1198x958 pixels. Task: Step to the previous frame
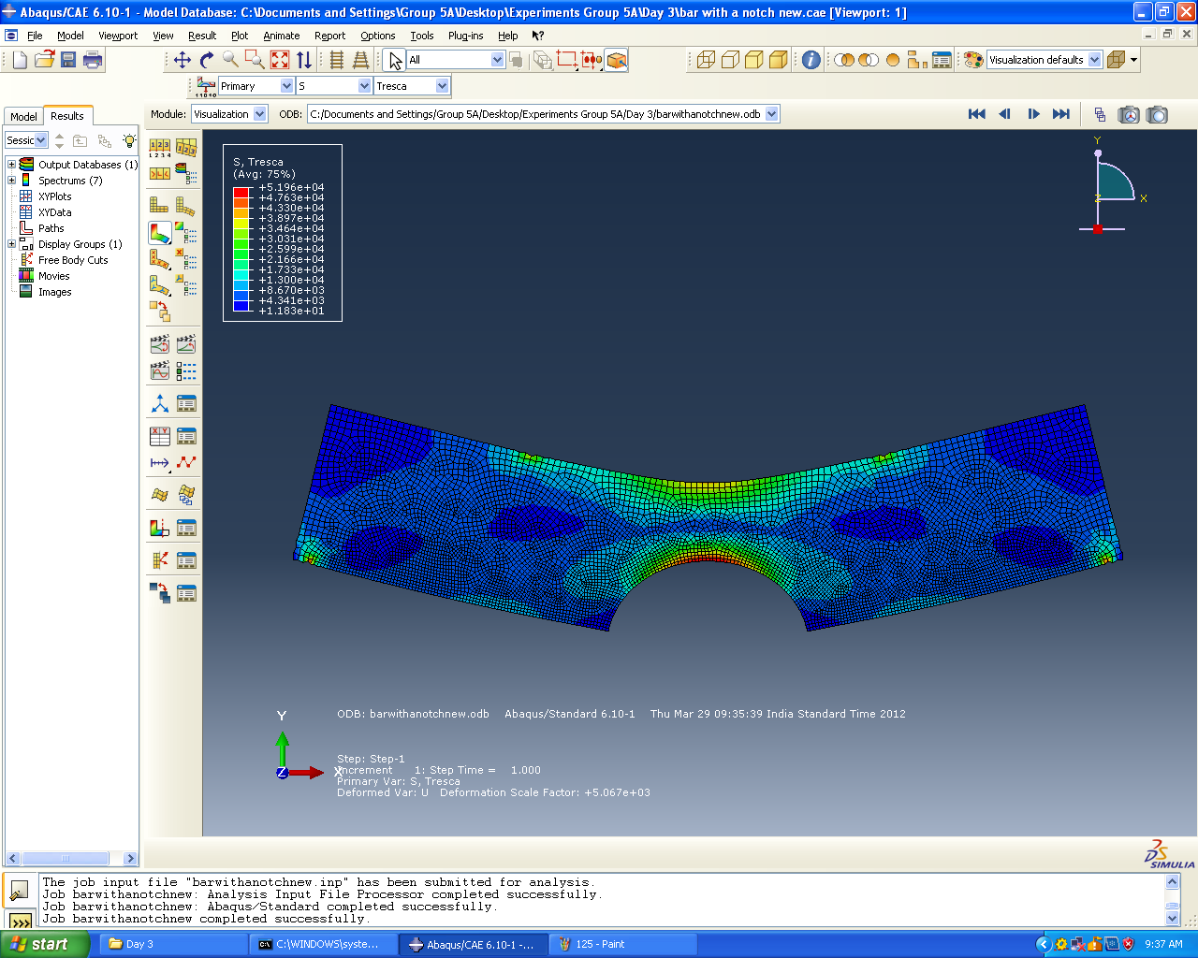[1005, 114]
